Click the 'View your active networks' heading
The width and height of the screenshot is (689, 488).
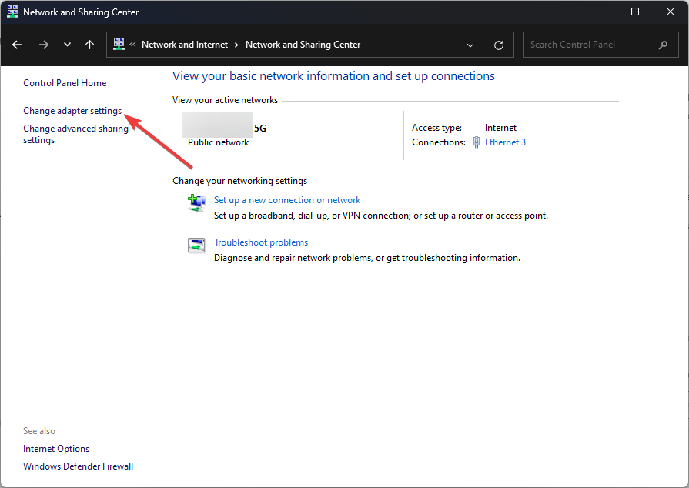[225, 100]
